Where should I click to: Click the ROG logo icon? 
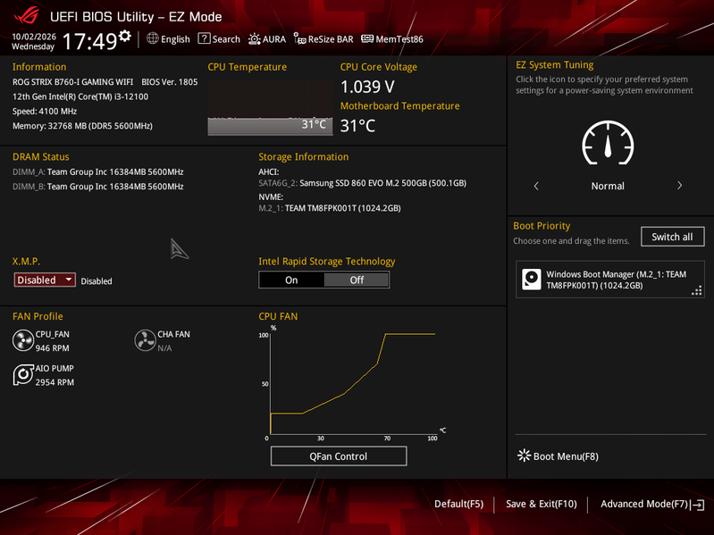point(27,16)
